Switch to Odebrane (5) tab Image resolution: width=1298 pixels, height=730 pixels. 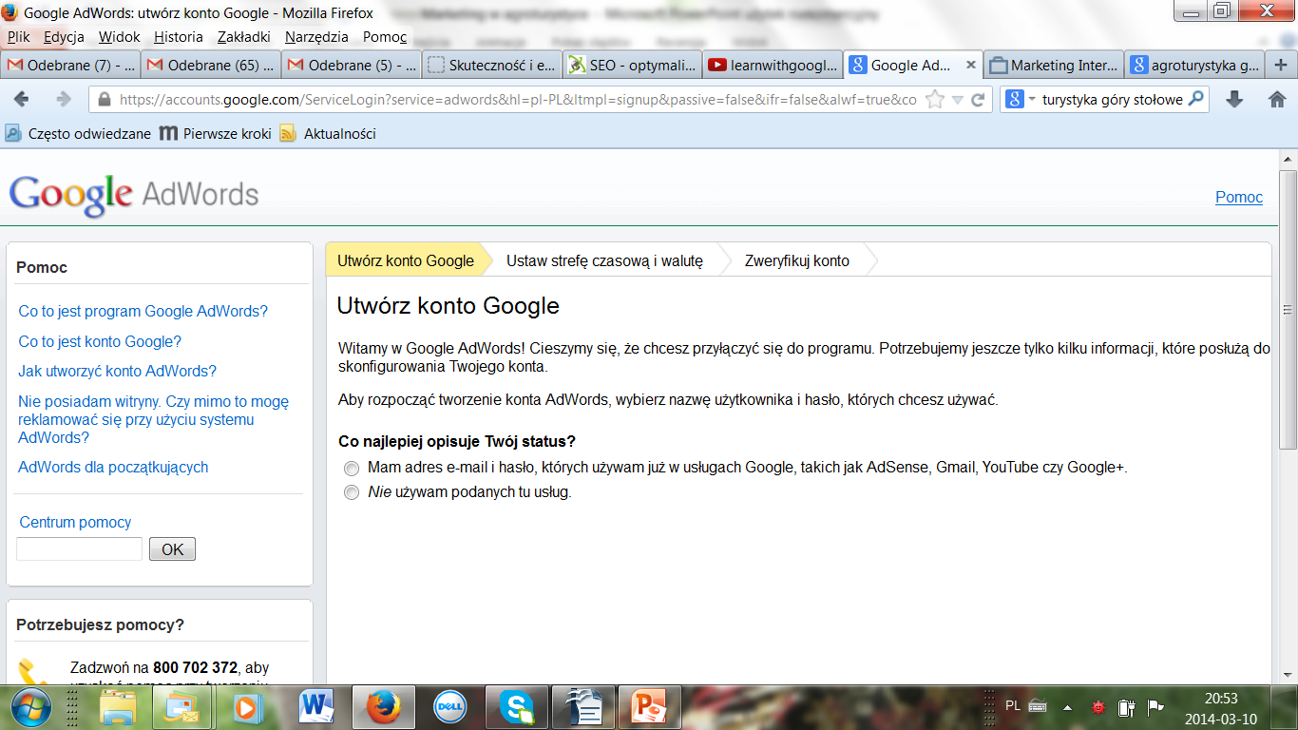coord(353,65)
